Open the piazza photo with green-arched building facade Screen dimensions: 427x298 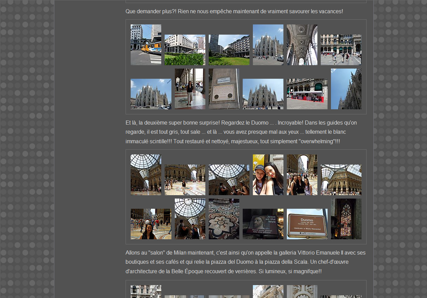coord(341,50)
